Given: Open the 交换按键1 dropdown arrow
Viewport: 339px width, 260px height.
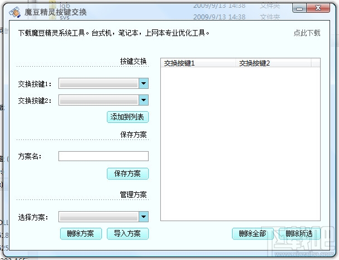Looking at the screenshot, I should point(144,83).
